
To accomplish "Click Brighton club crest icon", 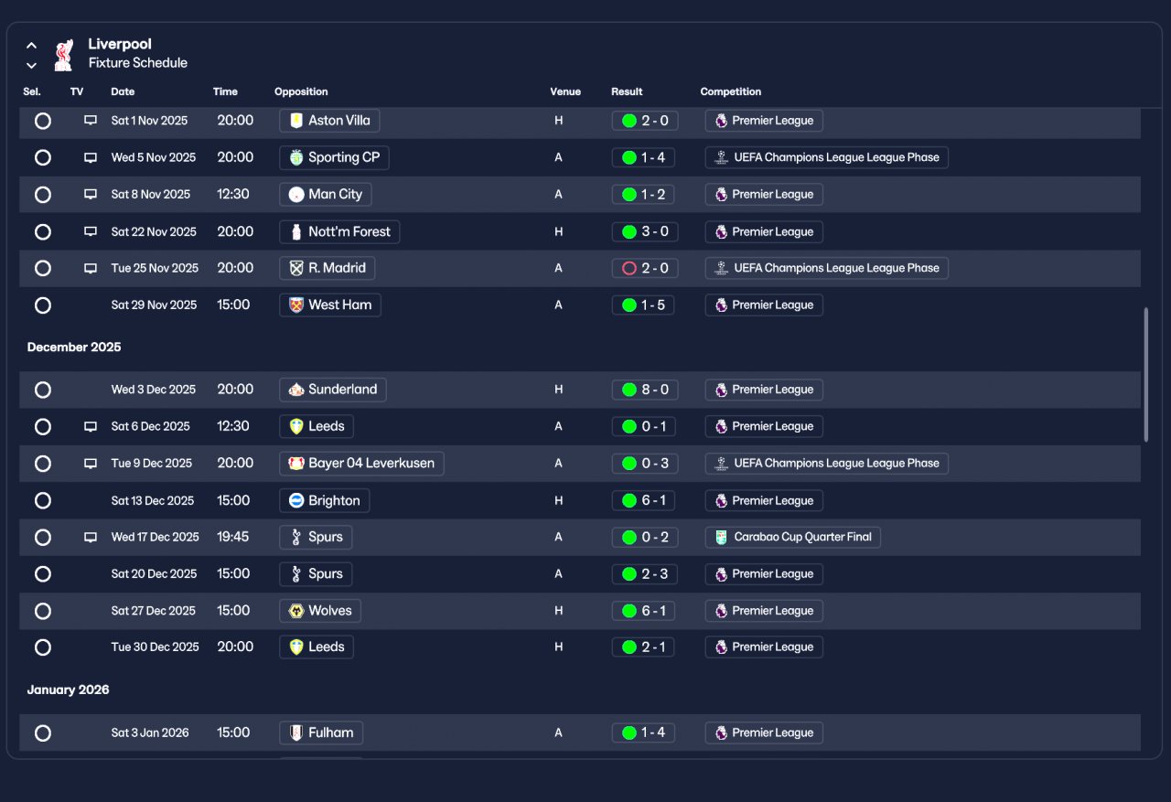I will [295, 500].
